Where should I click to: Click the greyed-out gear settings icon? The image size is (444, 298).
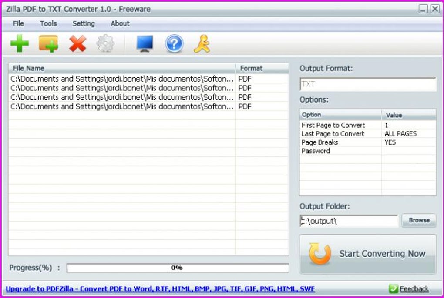click(105, 43)
